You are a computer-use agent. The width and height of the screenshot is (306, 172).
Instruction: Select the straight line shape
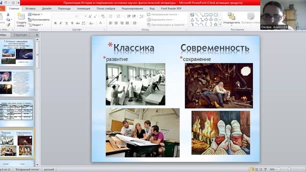click(x=197, y=15)
